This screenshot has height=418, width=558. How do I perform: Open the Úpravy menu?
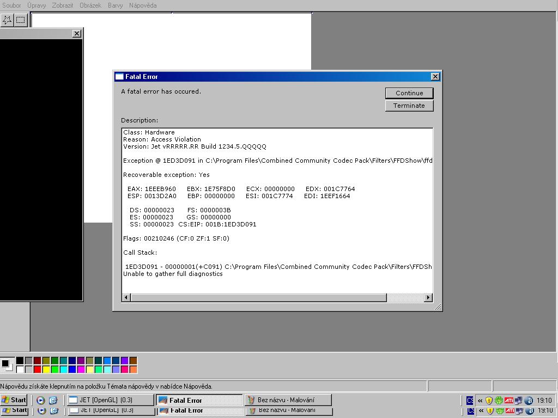click(x=37, y=5)
